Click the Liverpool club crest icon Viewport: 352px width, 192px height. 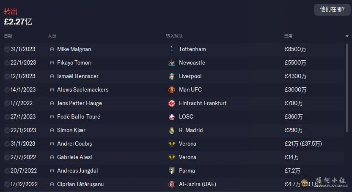click(x=172, y=76)
